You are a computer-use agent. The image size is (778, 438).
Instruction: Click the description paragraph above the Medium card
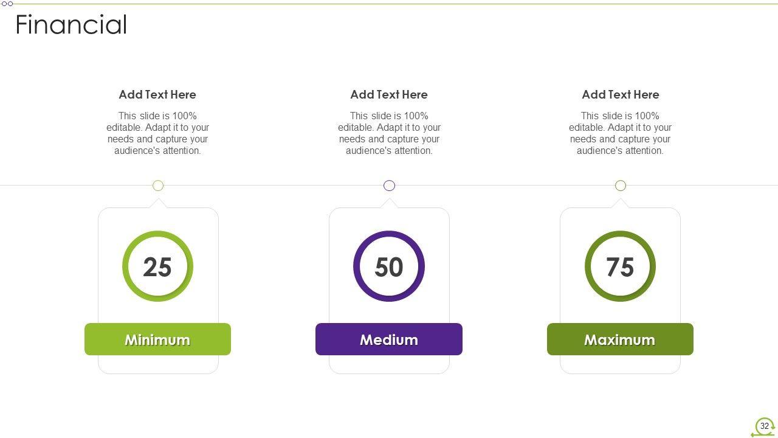point(389,133)
